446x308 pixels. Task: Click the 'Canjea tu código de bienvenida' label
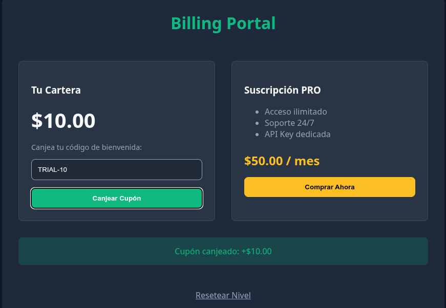point(87,147)
